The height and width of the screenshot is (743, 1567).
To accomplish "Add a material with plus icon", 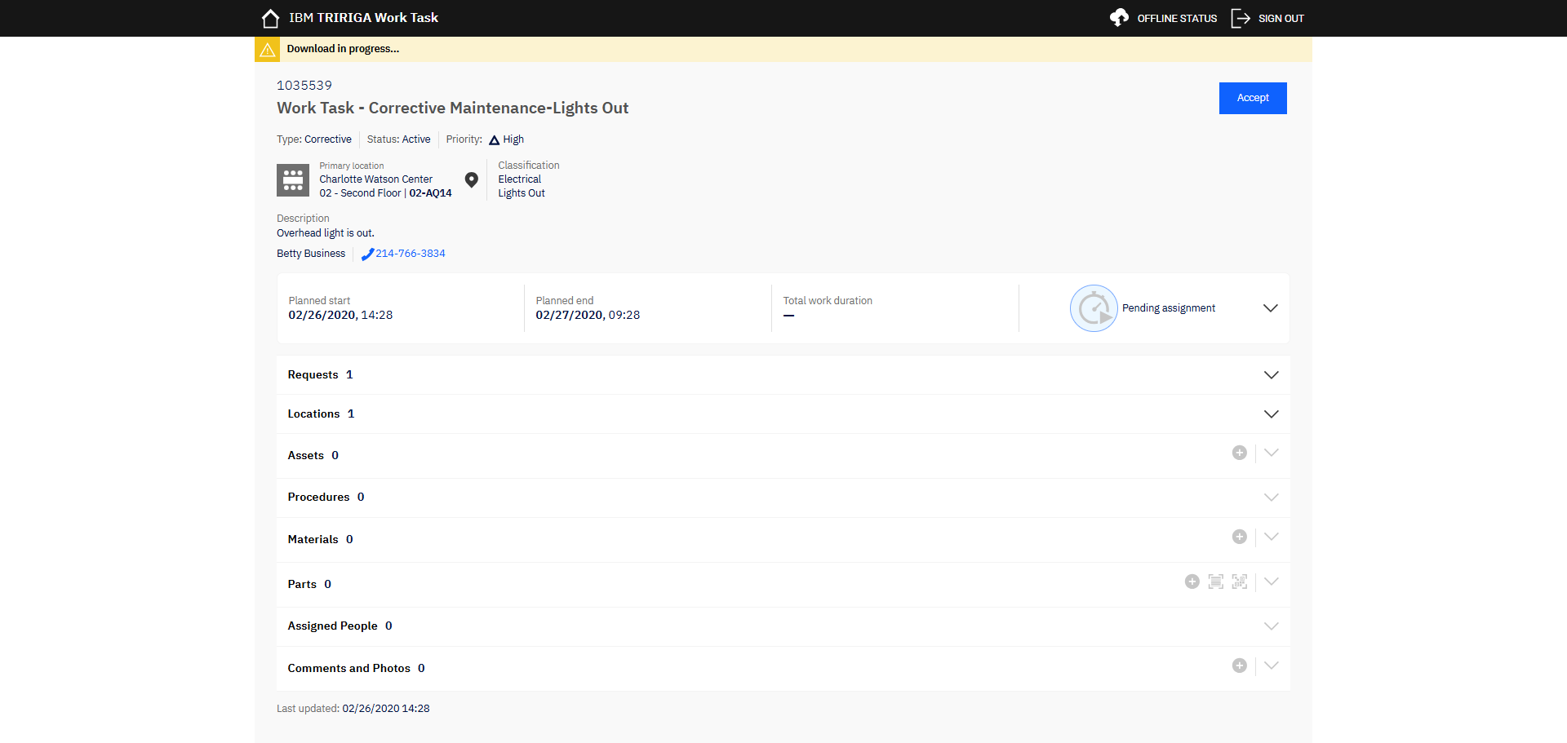I will 1240,537.
